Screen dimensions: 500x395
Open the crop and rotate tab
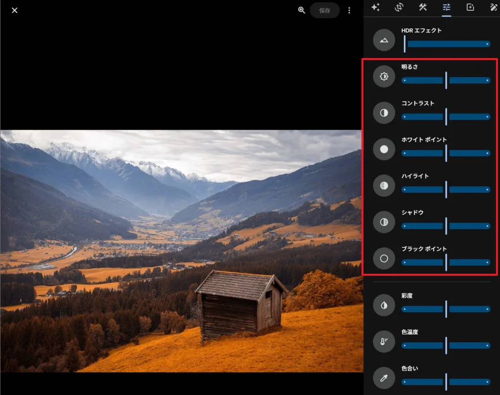[399, 7]
